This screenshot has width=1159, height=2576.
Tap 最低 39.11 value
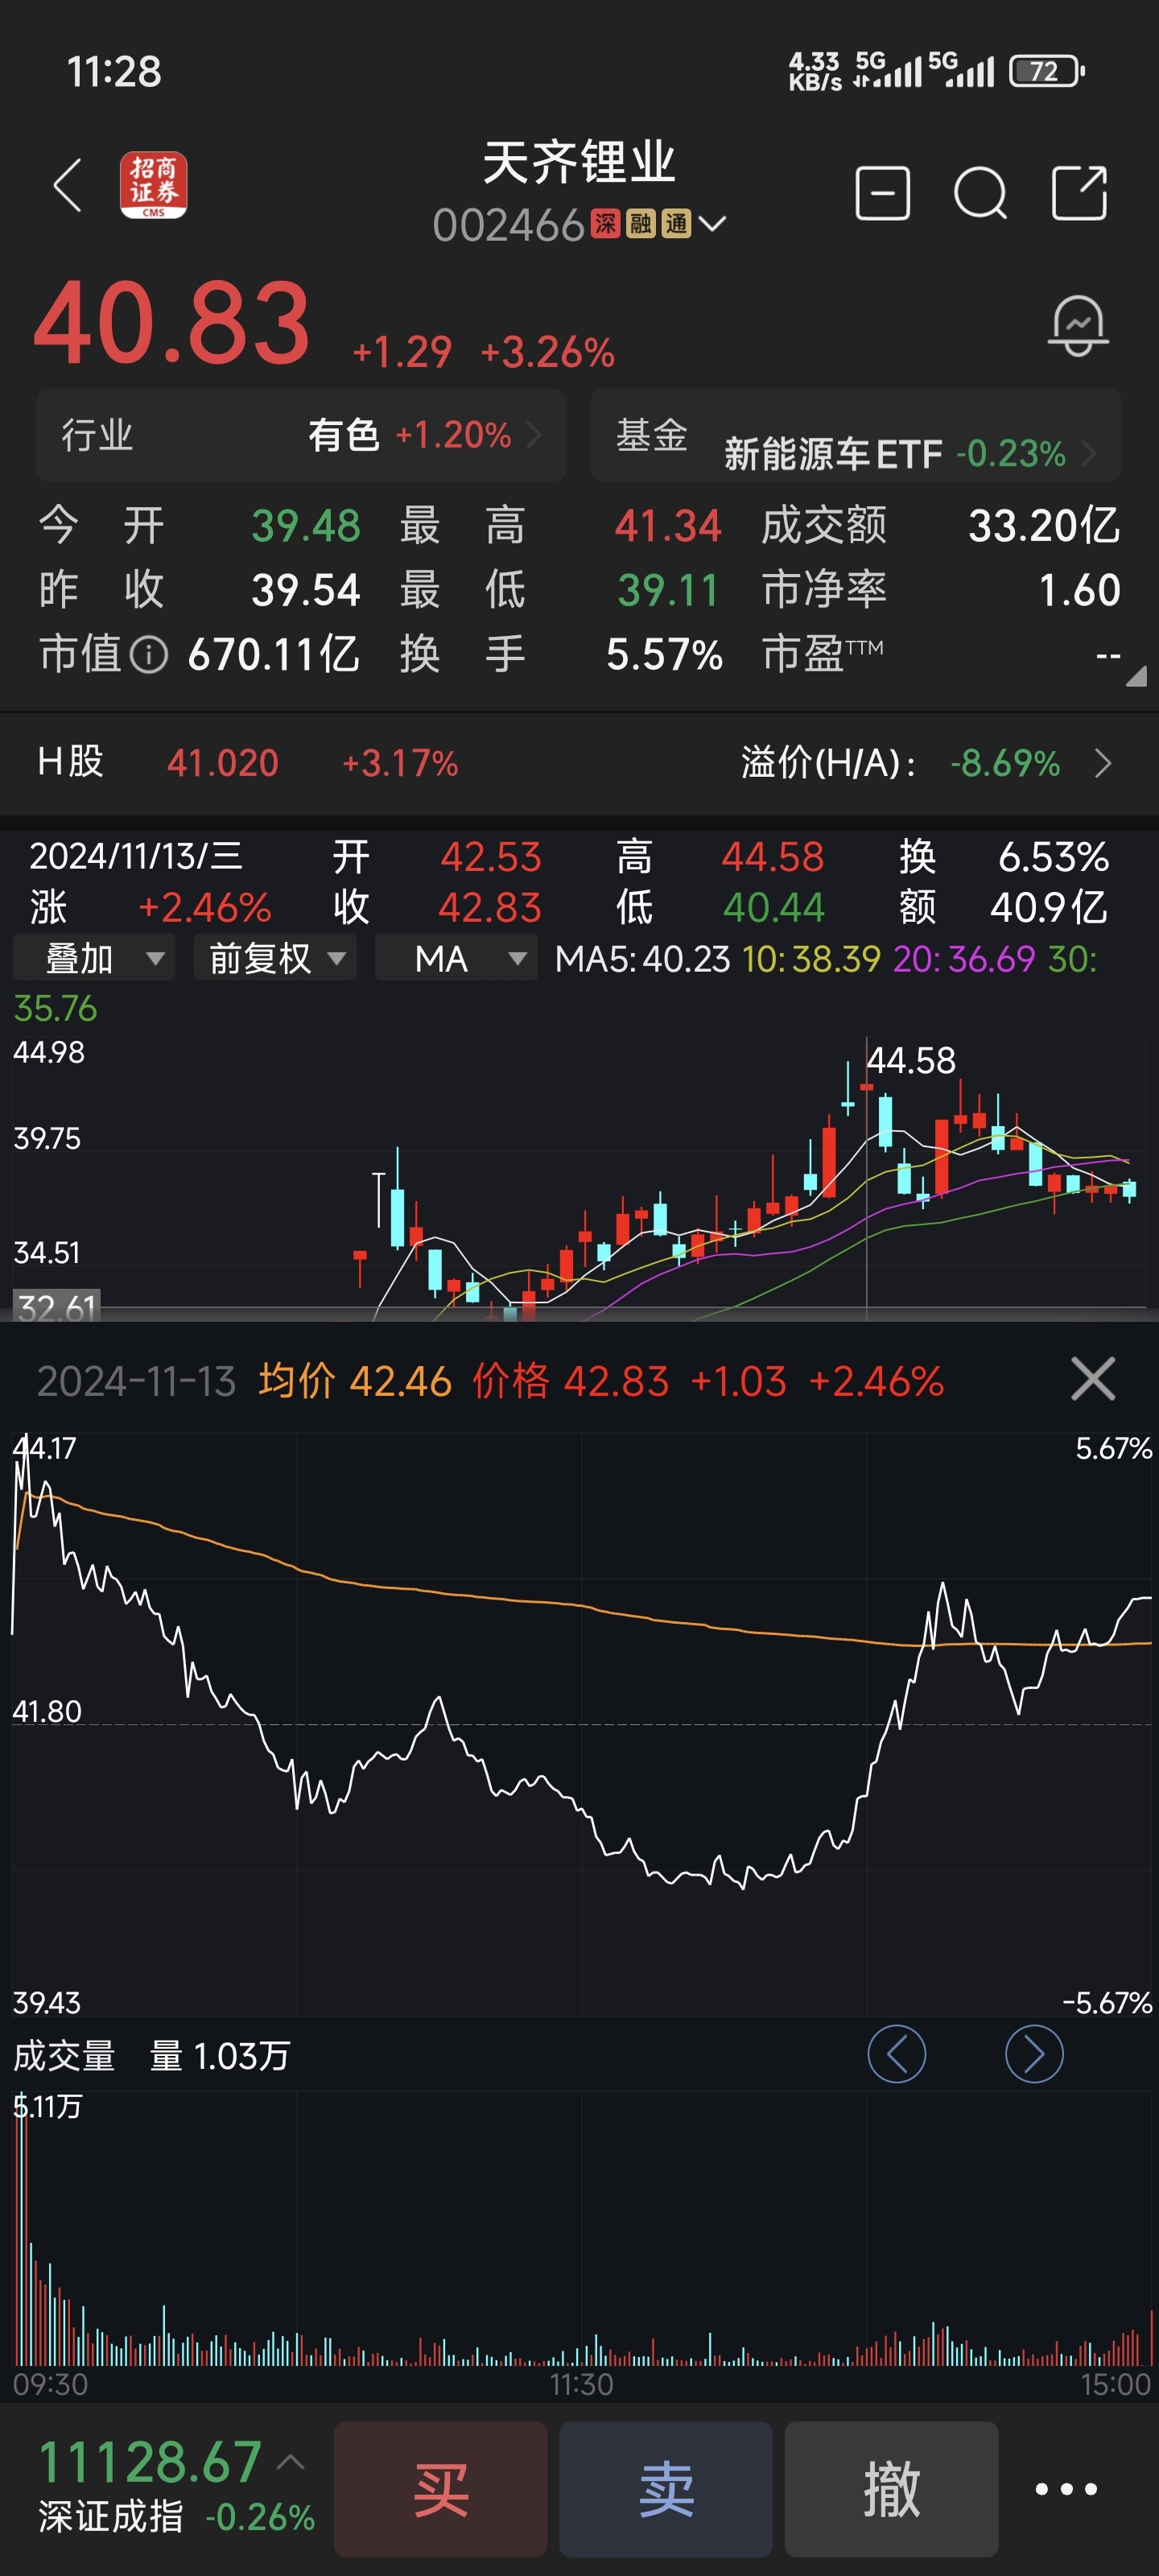667,590
